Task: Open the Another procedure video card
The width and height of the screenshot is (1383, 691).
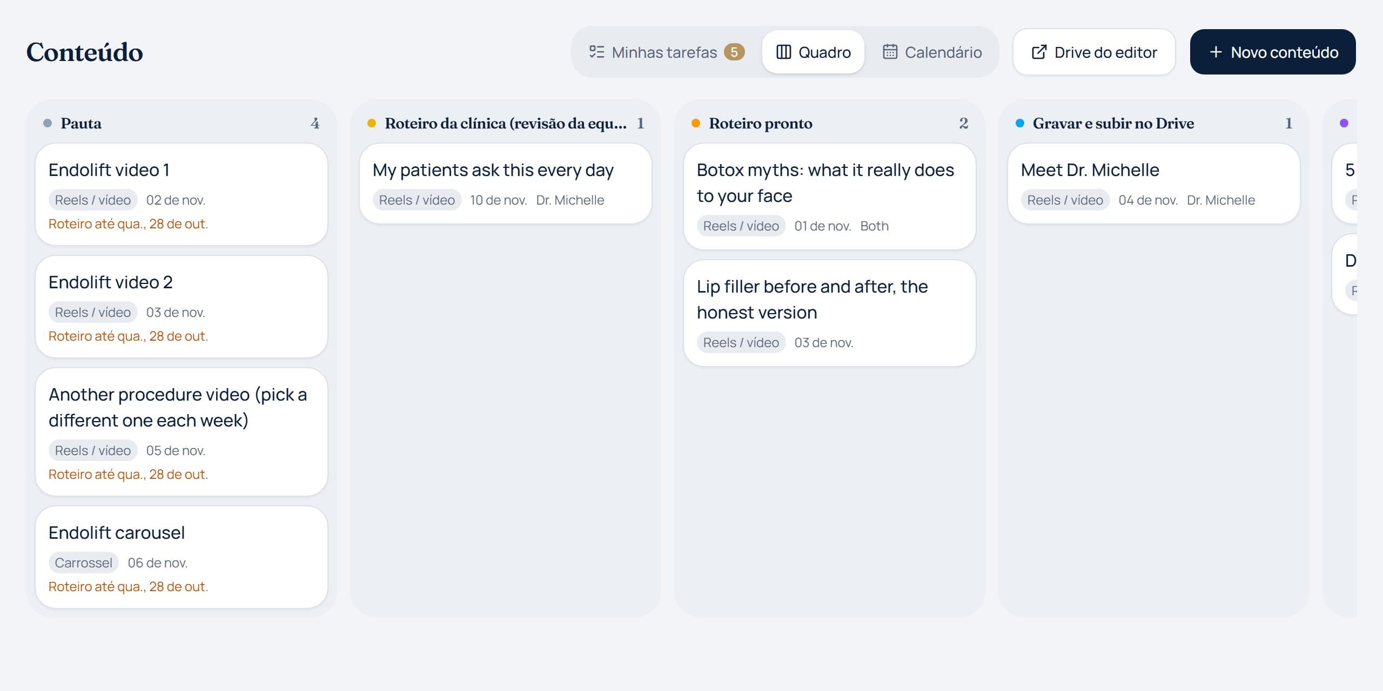Action: pyautogui.click(x=182, y=432)
